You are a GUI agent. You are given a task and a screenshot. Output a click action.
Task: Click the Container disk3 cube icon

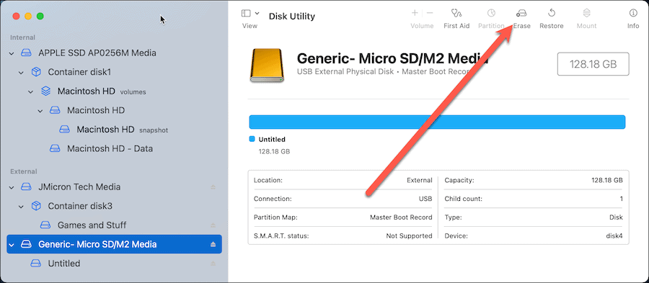point(36,206)
